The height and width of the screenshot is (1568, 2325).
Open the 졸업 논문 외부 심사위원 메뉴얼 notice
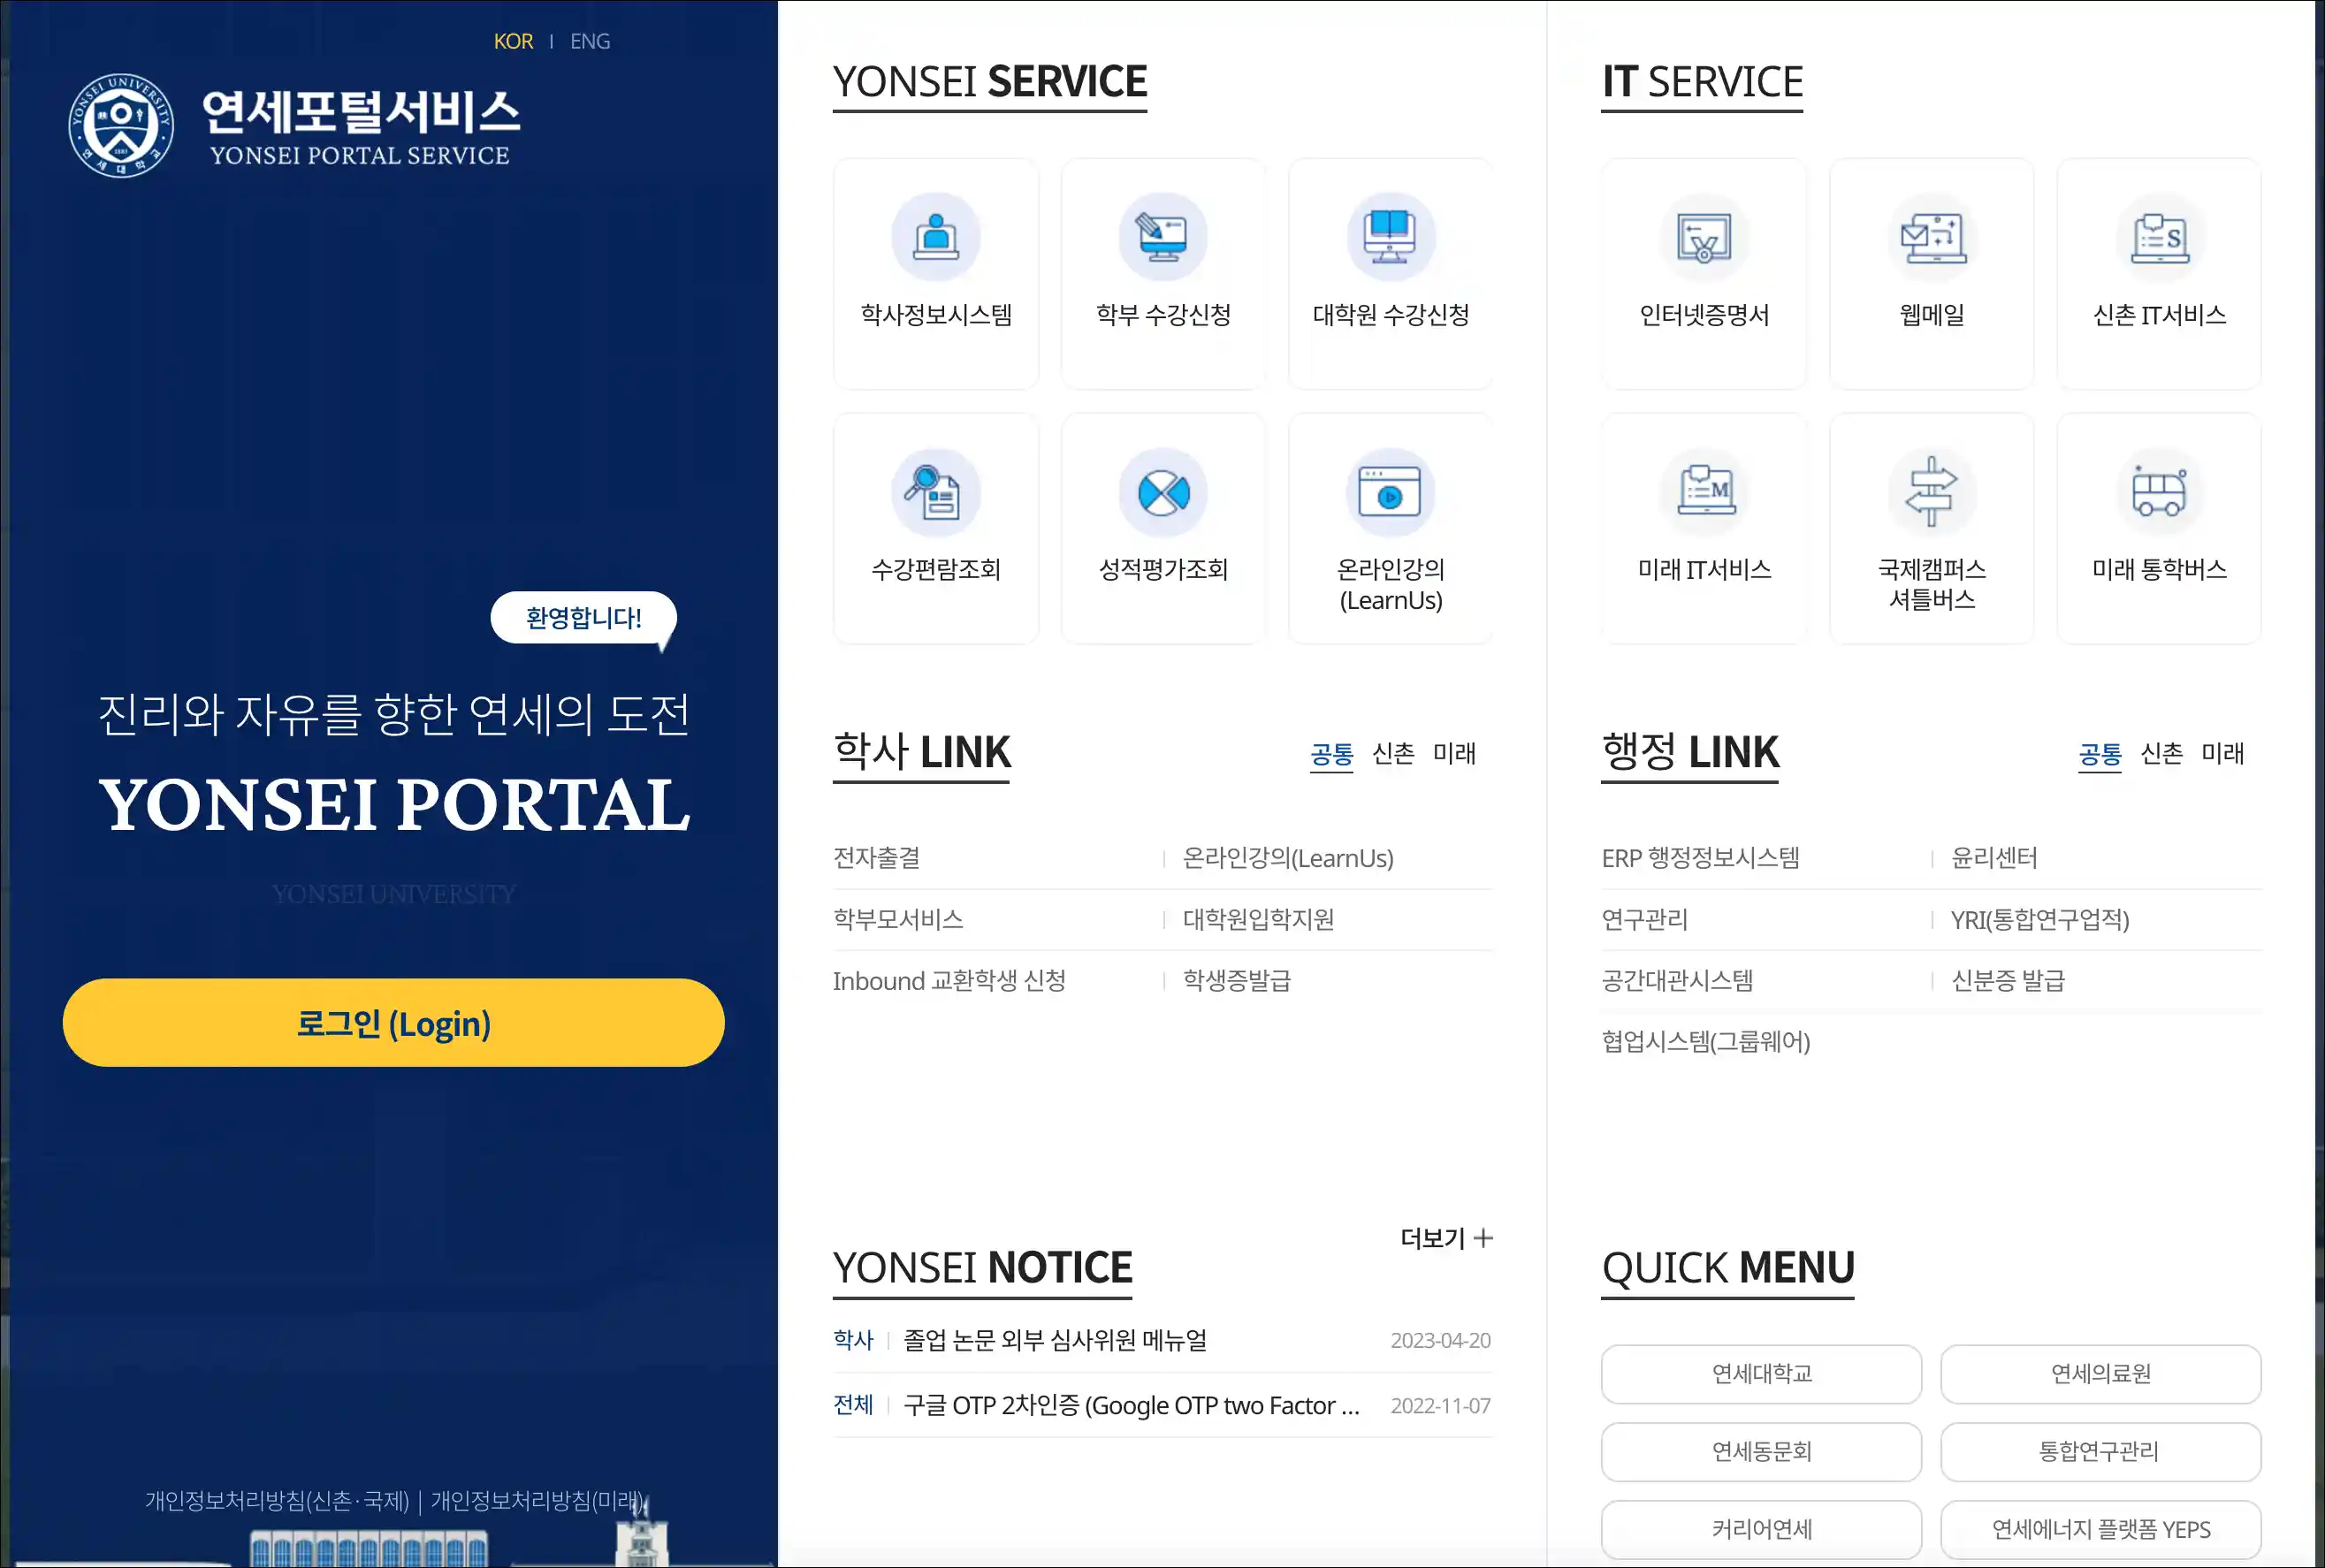coord(1055,1340)
